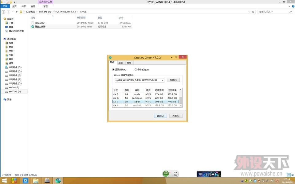Sort by the 大小 column header
Image resolution: width=295 pixels, height=184 pixels.
click(x=121, y=17)
